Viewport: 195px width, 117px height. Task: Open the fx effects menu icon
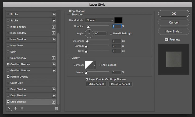tap(9, 109)
